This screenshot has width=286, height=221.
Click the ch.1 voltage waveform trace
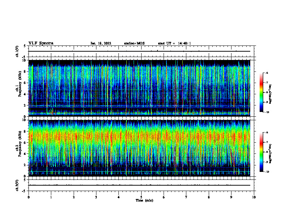click(139, 51)
